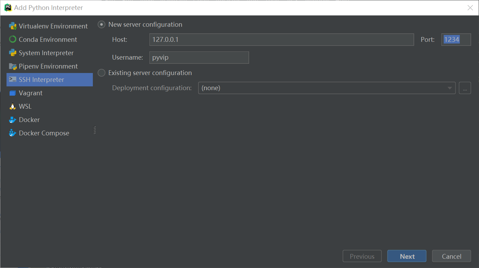Click the Virtualenv Environment python icon
This screenshot has width=479, height=268.
tap(13, 26)
